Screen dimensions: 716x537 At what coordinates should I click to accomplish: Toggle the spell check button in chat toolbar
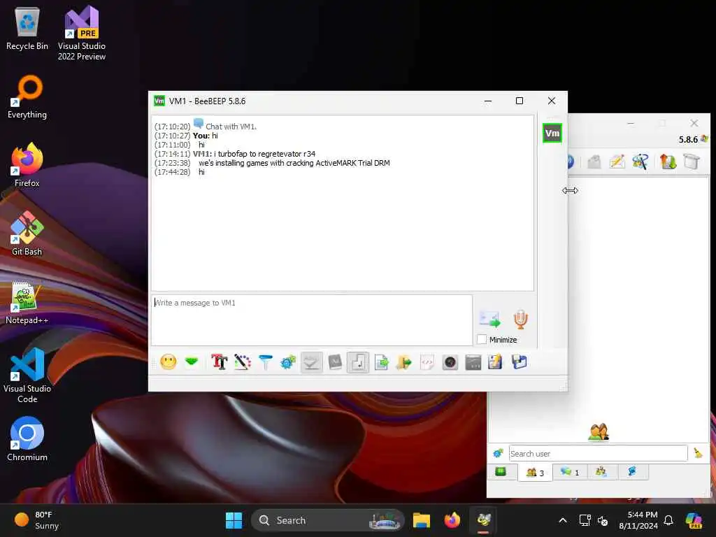coord(311,362)
